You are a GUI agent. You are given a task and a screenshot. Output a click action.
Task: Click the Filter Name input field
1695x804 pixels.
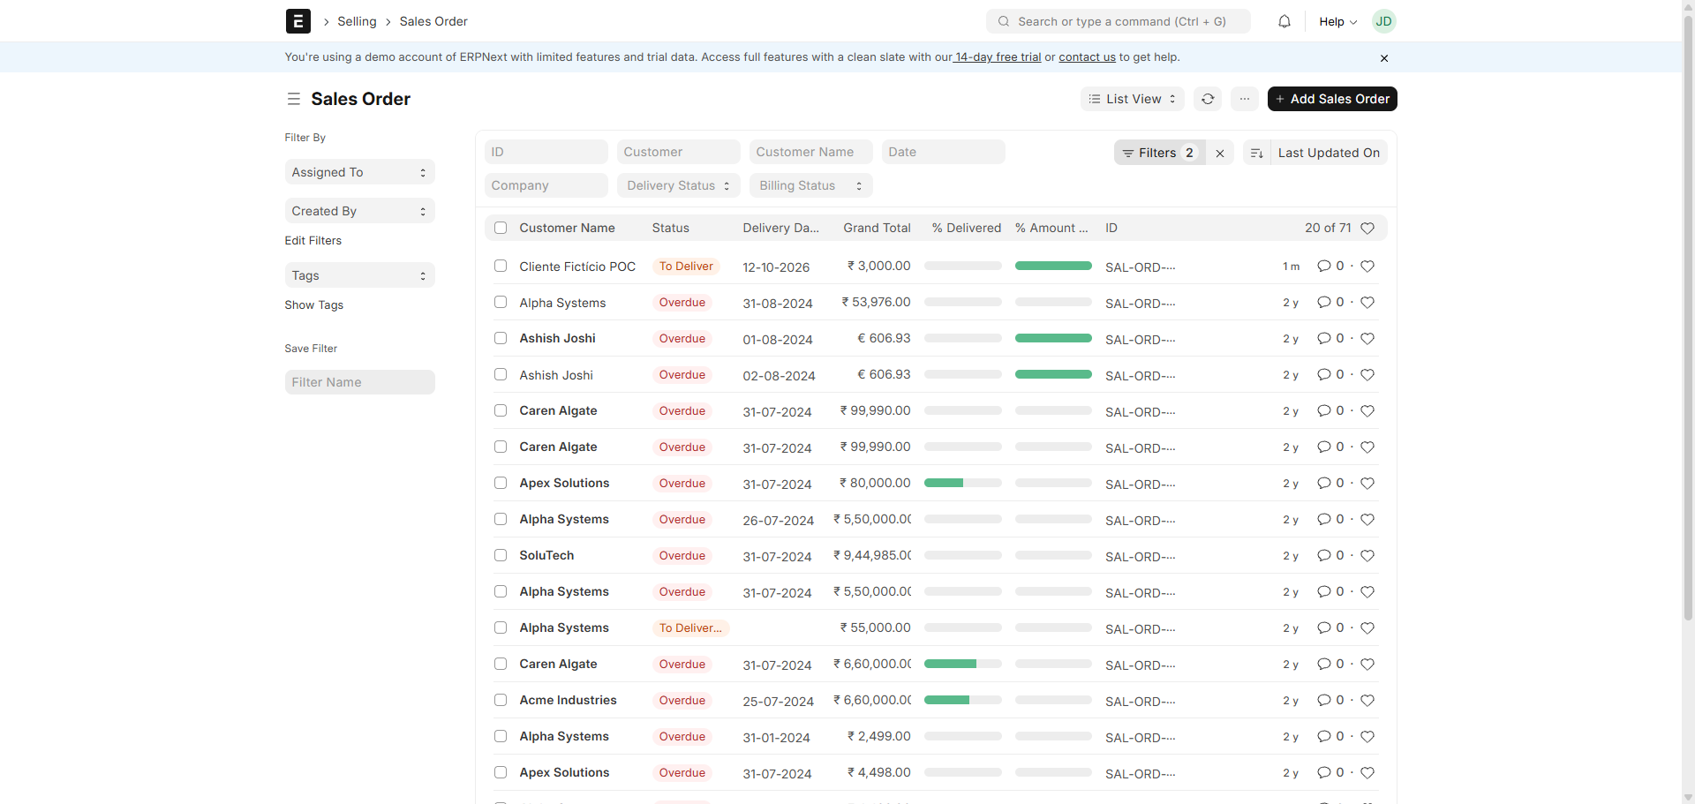[359, 382]
